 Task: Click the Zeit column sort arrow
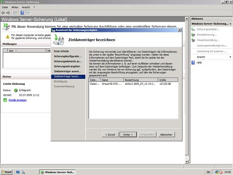[x=16, y=51]
